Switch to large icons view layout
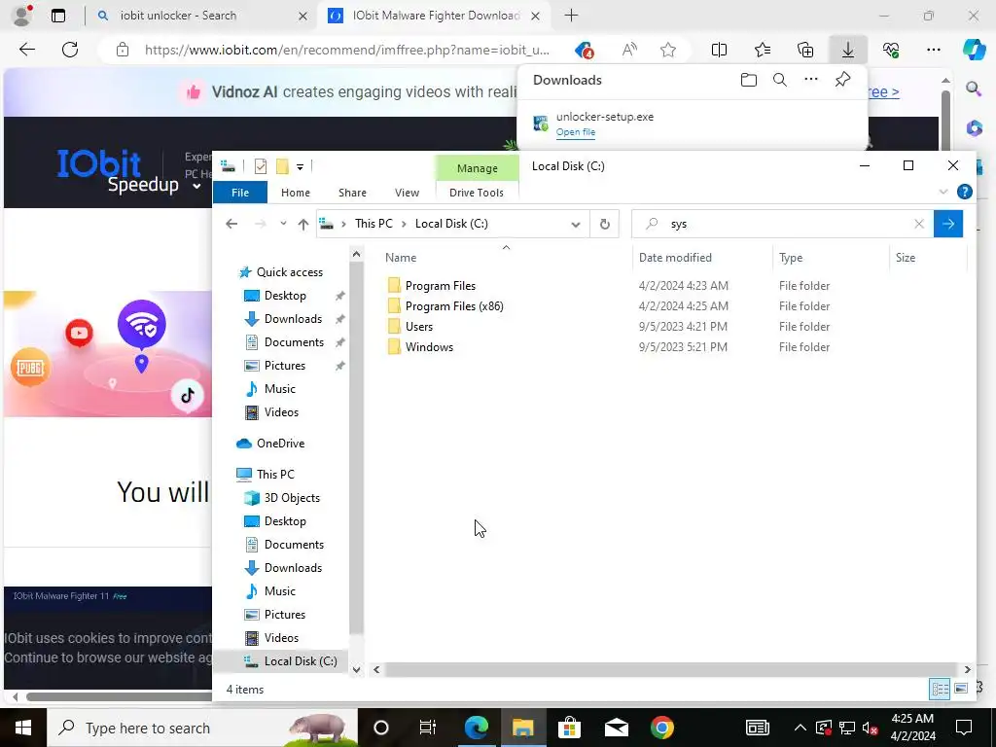Viewport: 996px width, 747px height. (961, 689)
